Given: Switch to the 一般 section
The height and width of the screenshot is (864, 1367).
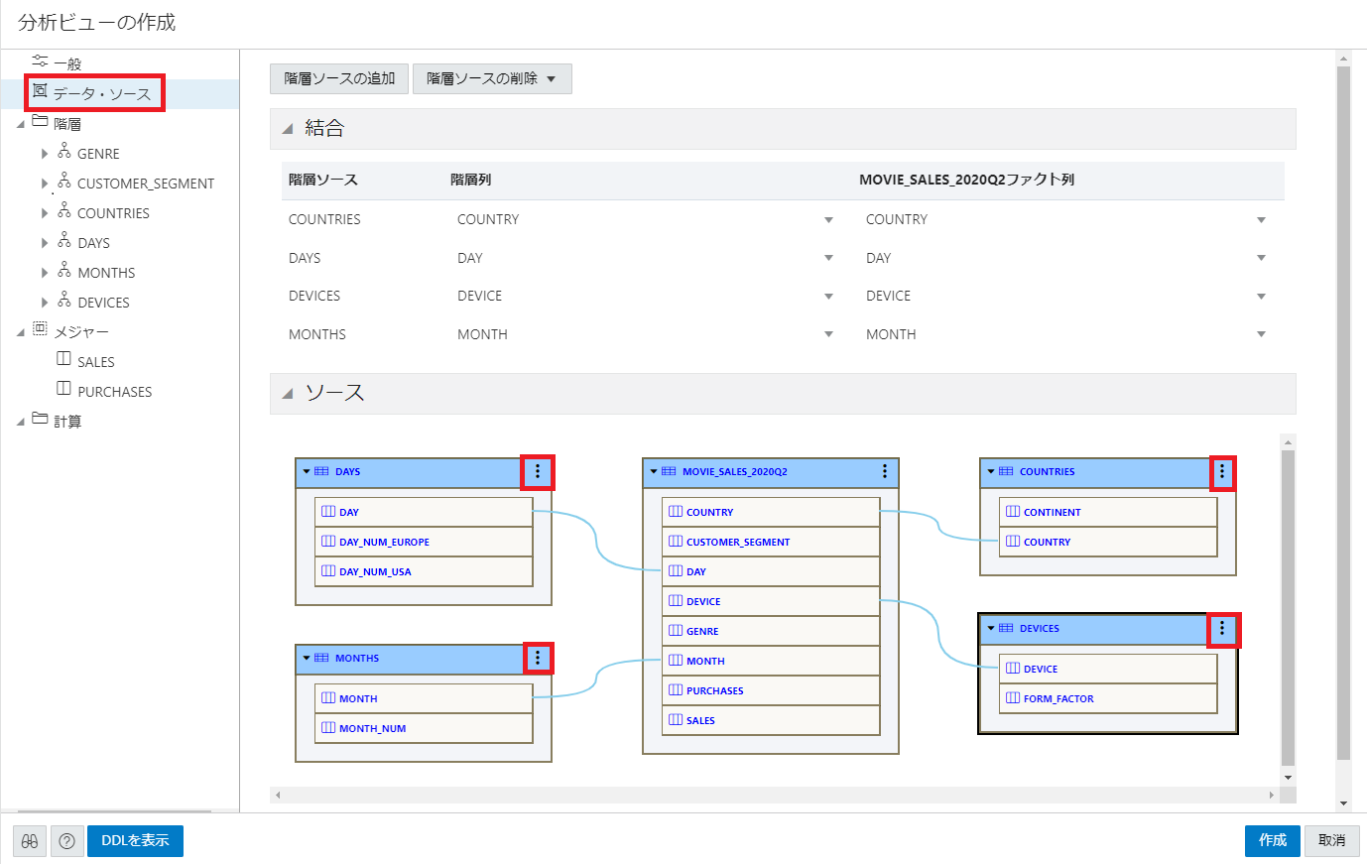Looking at the screenshot, I should [66, 63].
